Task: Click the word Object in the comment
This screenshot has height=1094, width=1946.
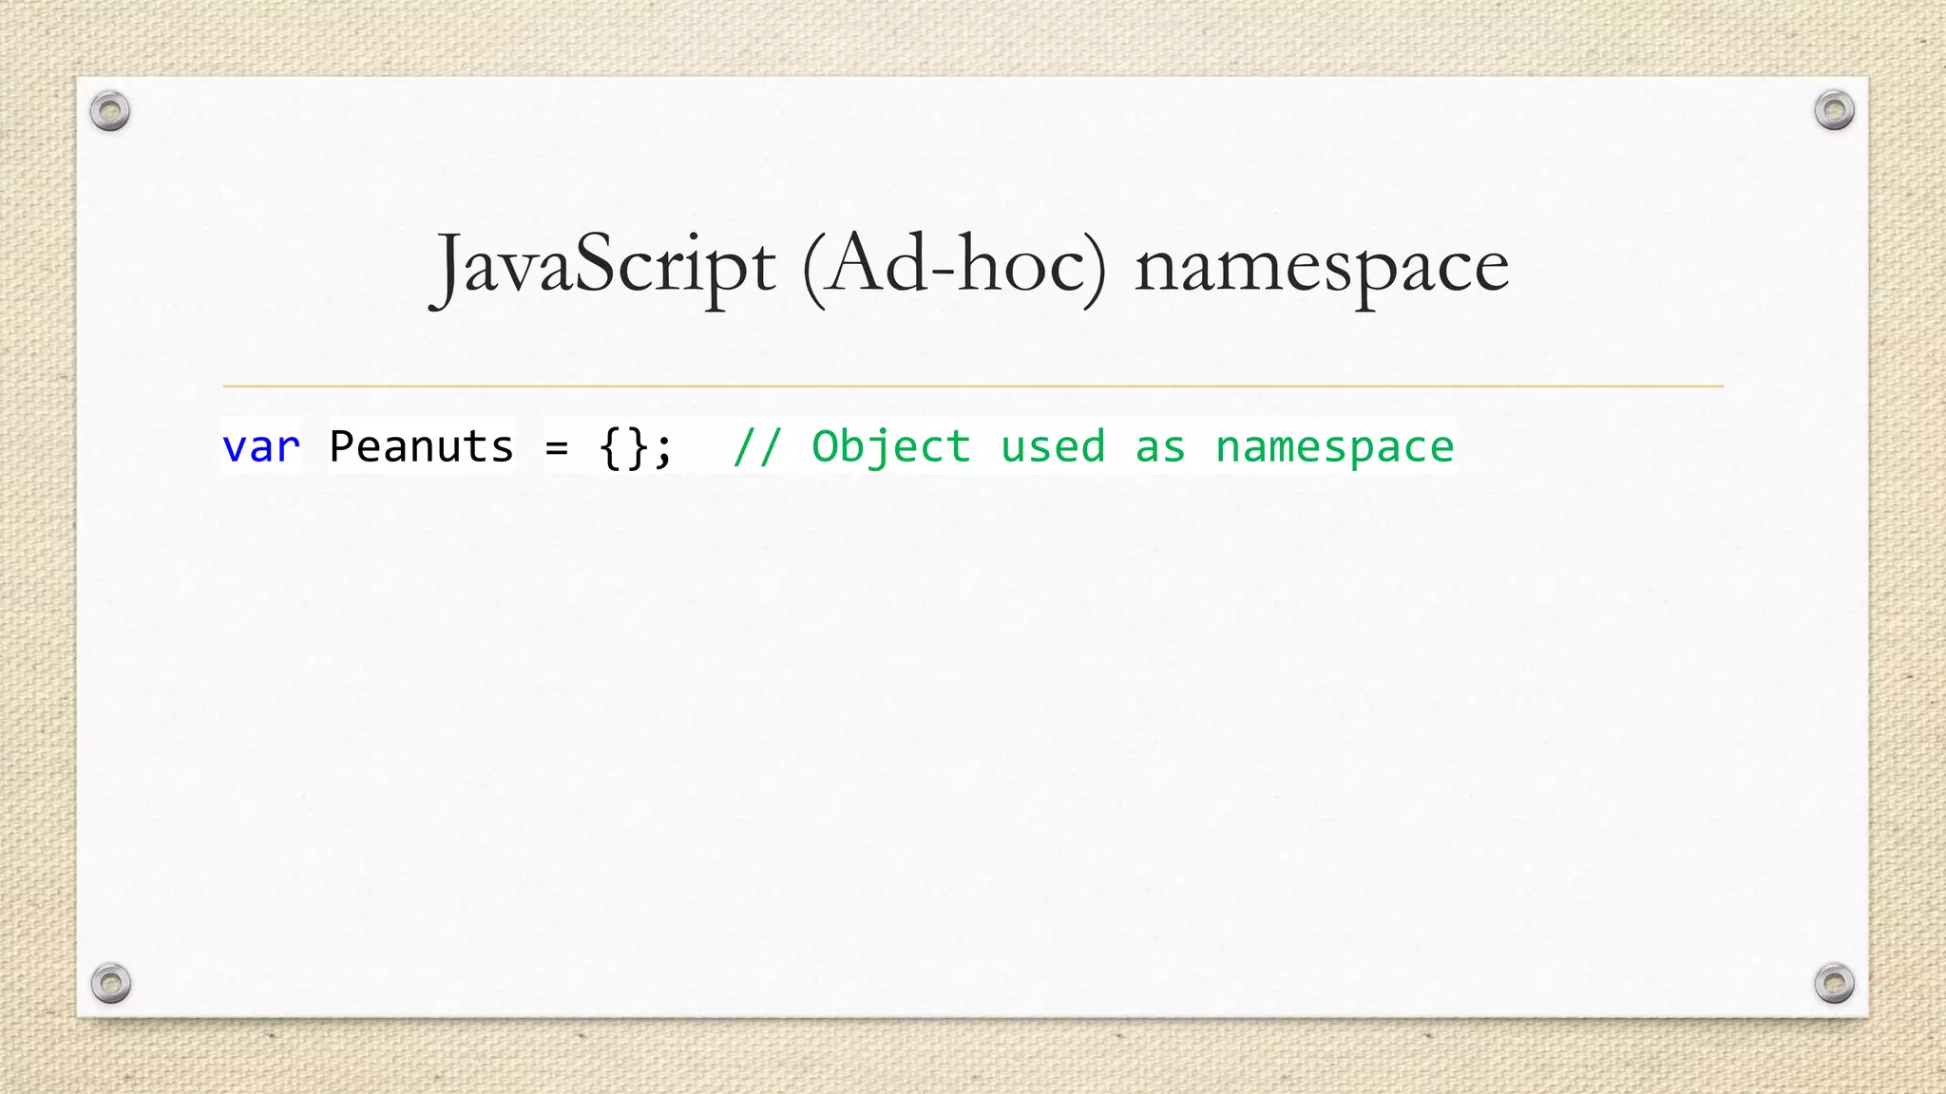Action: tap(890, 447)
